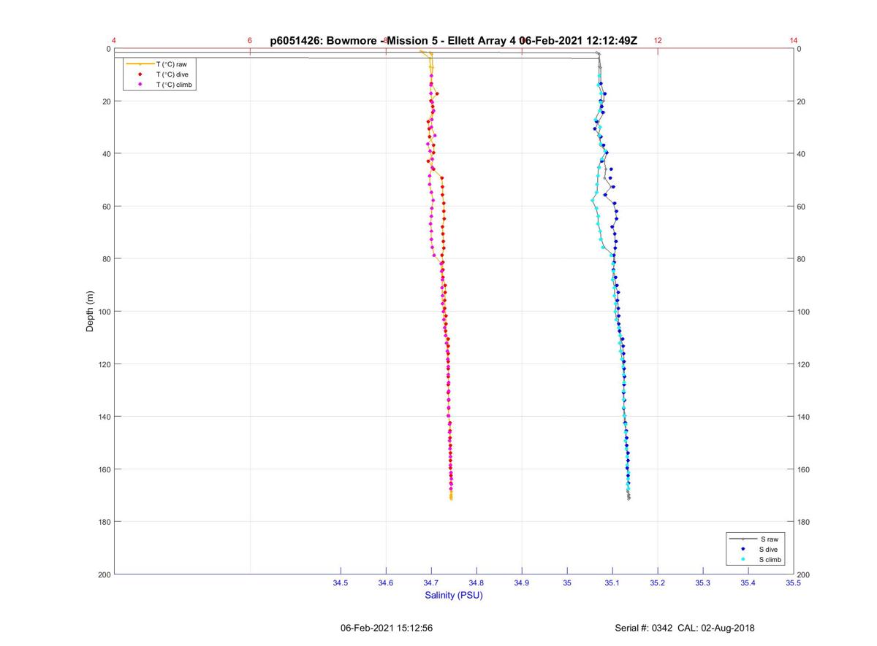
Task: Click the 'Salinity (PSU)' axis label
Action: pos(454,595)
